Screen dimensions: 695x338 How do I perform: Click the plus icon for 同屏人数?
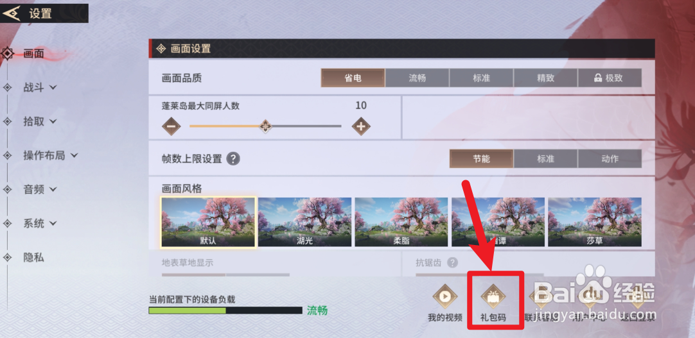[x=361, y=126]
